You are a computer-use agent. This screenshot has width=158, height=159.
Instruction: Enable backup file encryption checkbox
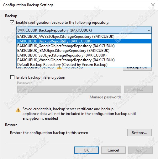point(12,77)
